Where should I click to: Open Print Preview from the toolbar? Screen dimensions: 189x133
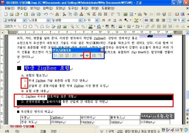pyautogui.click(x=39, y=14)
